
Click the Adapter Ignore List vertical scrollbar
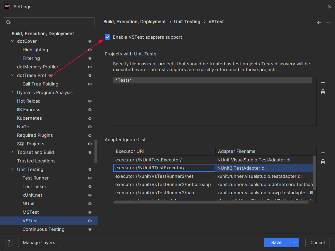click(315, 173)
